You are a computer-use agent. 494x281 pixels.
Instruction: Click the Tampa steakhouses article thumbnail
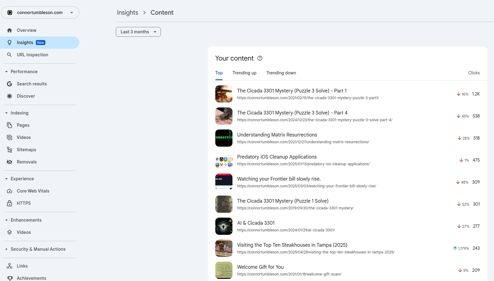coord(224,248)
